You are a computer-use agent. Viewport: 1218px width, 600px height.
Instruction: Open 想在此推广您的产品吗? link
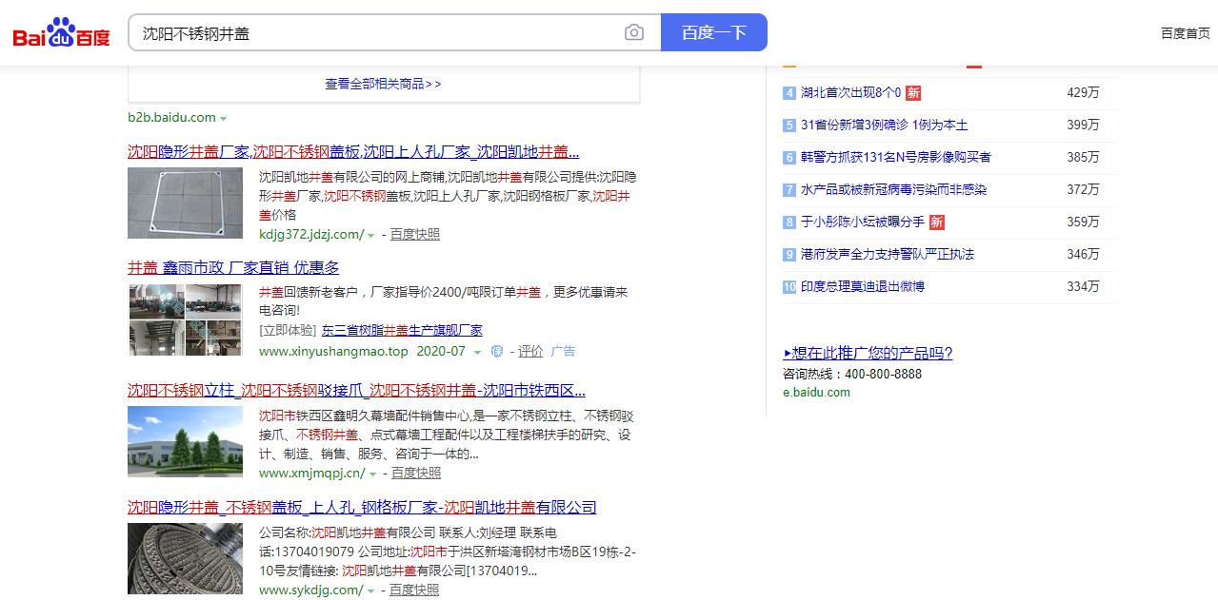click(x=868, y=354)
